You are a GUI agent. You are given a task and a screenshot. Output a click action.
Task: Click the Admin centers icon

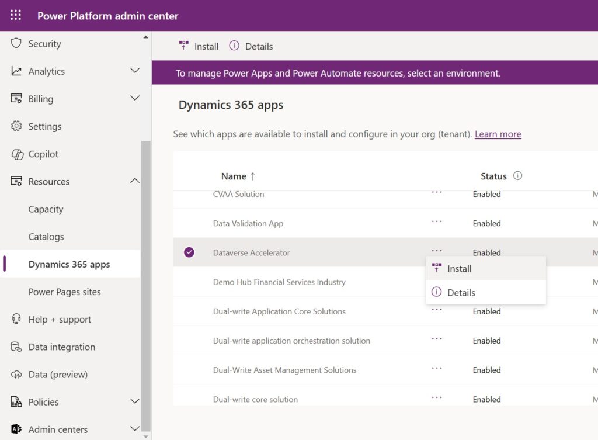16,429
